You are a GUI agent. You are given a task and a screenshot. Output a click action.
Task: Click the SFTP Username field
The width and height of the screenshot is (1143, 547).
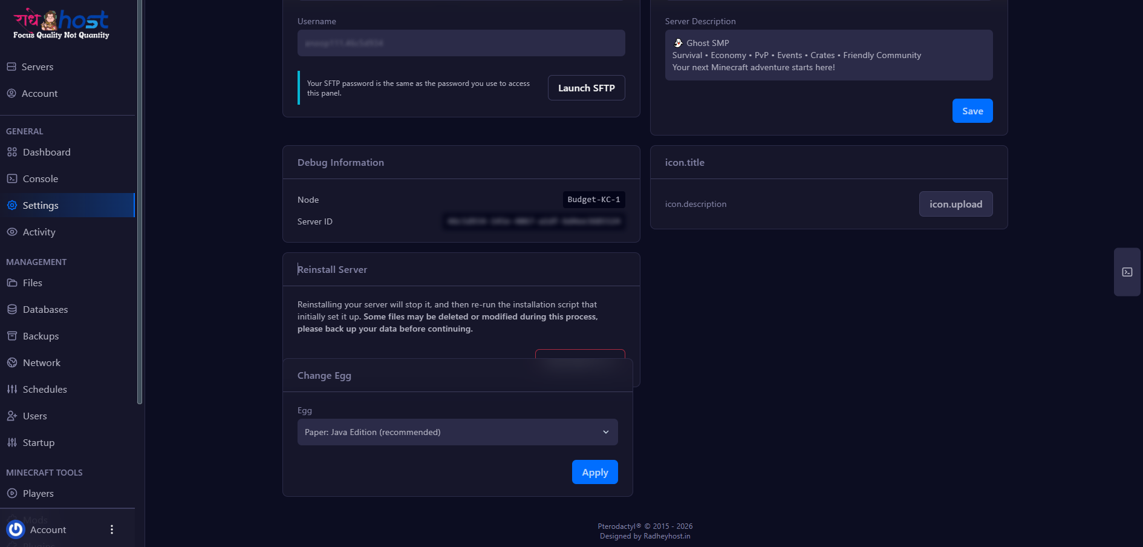pyautogui.click(x=461, y=43)
